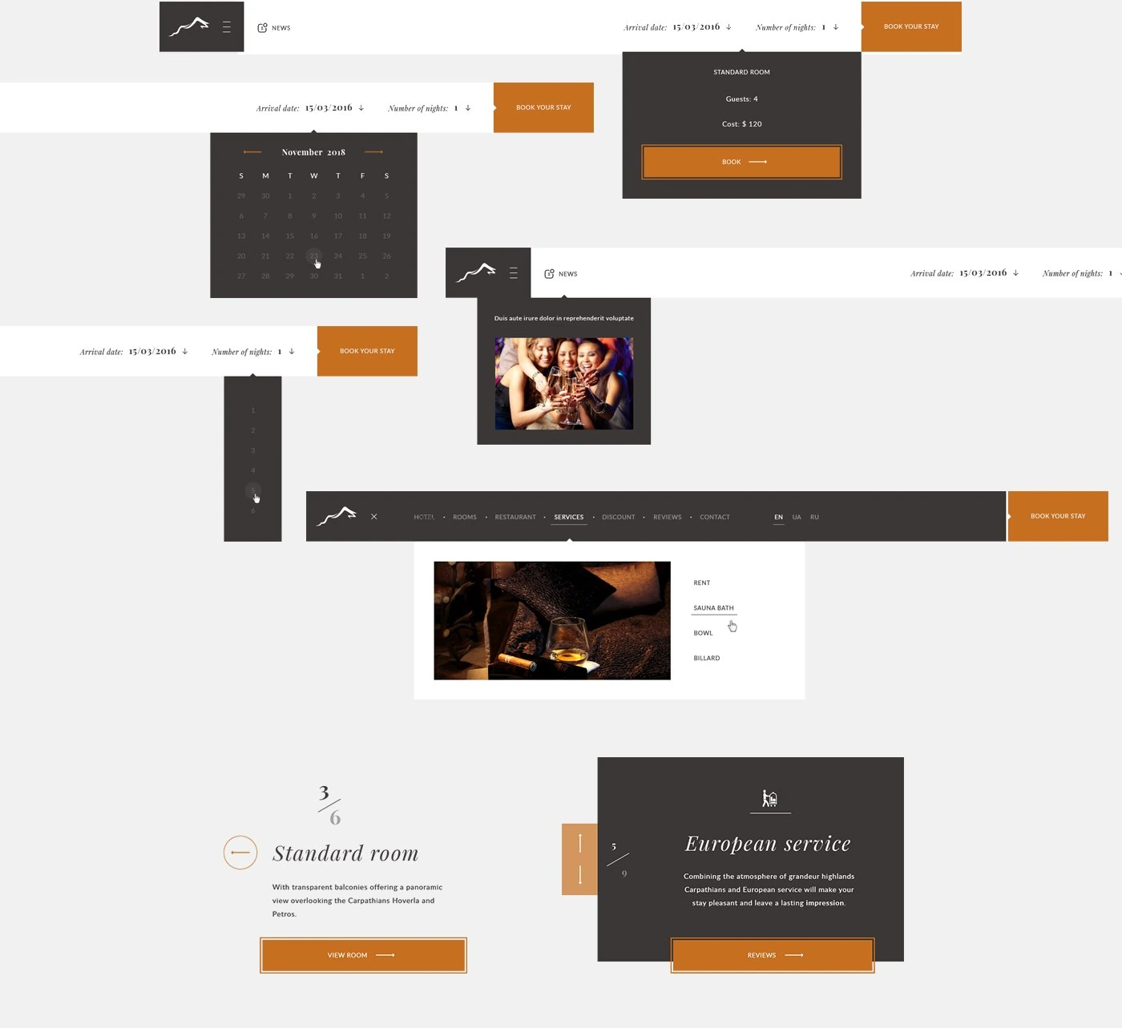The height and width of the screenshot is (1028, 1122).
Task: Click the whiskey and cigar services image
Action: click(x=552, y=621)
